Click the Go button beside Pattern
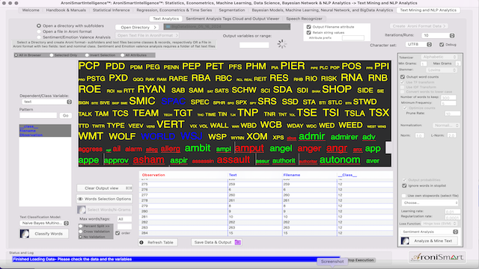 [x=65, y=116]
